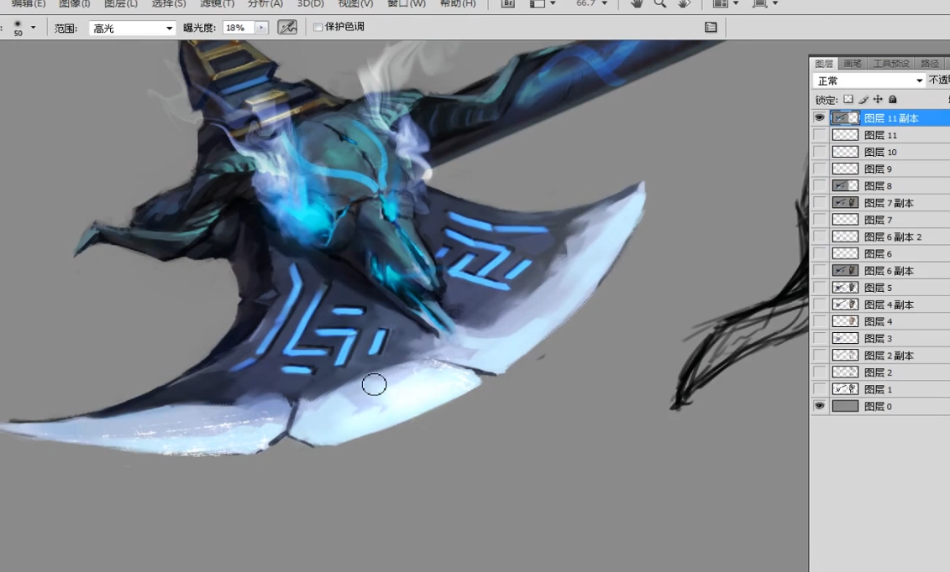950x572 pixels.
Task: Open the 分析(A) menu
Action: (x=265, y=3)
